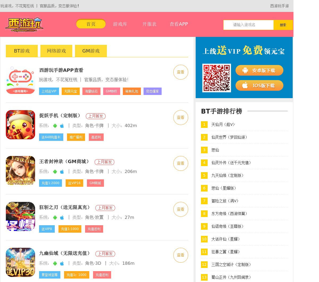
Task: Click the yellow 搜索 search button
Action: tap(283, 25)
